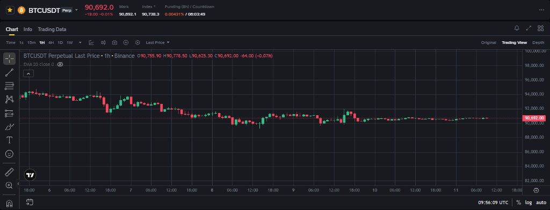This screenshot has height=210, width=550.
Task: Select the 1W interval
Action: 69,43
